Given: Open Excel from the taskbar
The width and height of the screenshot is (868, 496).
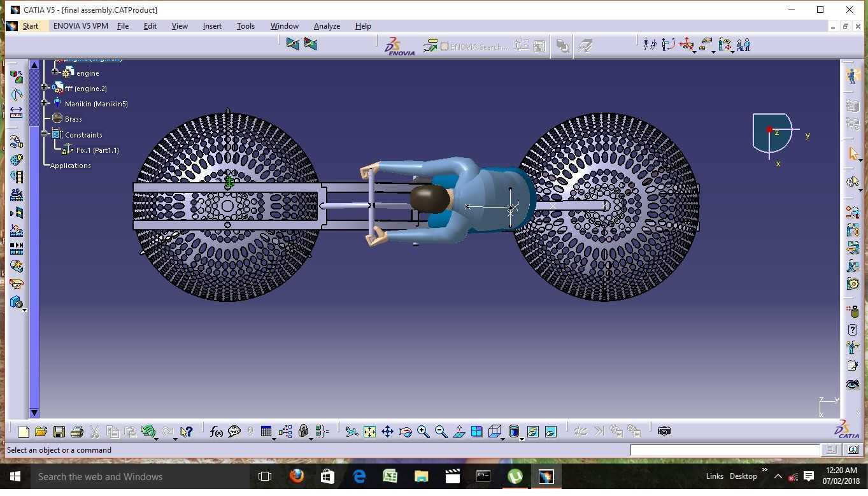Looking at the screenshot, I should click(x=390, y=476).
